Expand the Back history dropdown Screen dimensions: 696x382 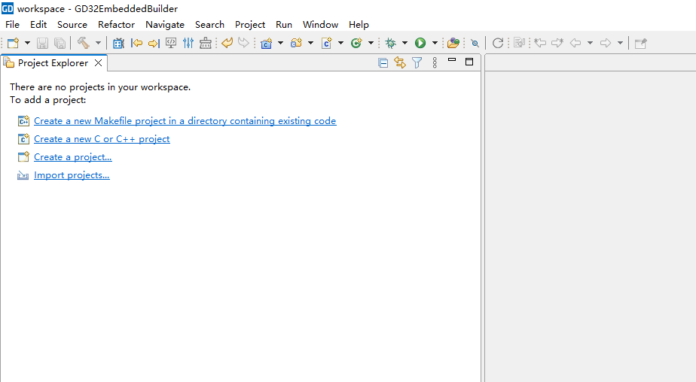pos(590,43)
